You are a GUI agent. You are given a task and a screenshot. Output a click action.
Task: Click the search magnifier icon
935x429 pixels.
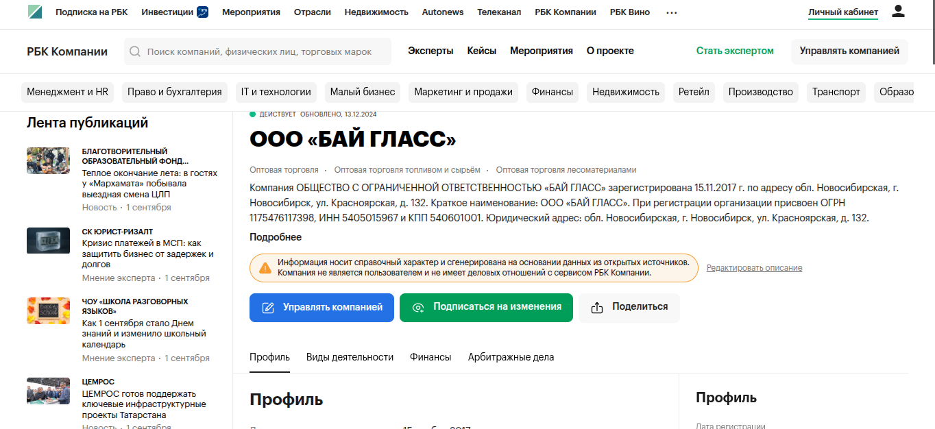[x=135, y=51]
